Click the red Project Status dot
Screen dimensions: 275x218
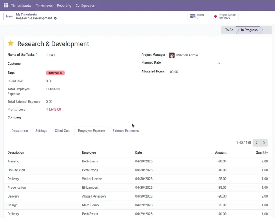(x=215, y=16)
